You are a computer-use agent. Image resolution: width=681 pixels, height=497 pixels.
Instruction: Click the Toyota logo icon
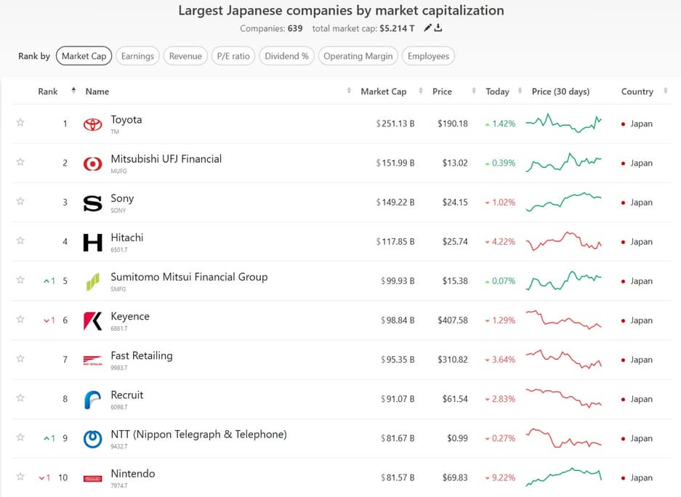(x=93, y=124)
